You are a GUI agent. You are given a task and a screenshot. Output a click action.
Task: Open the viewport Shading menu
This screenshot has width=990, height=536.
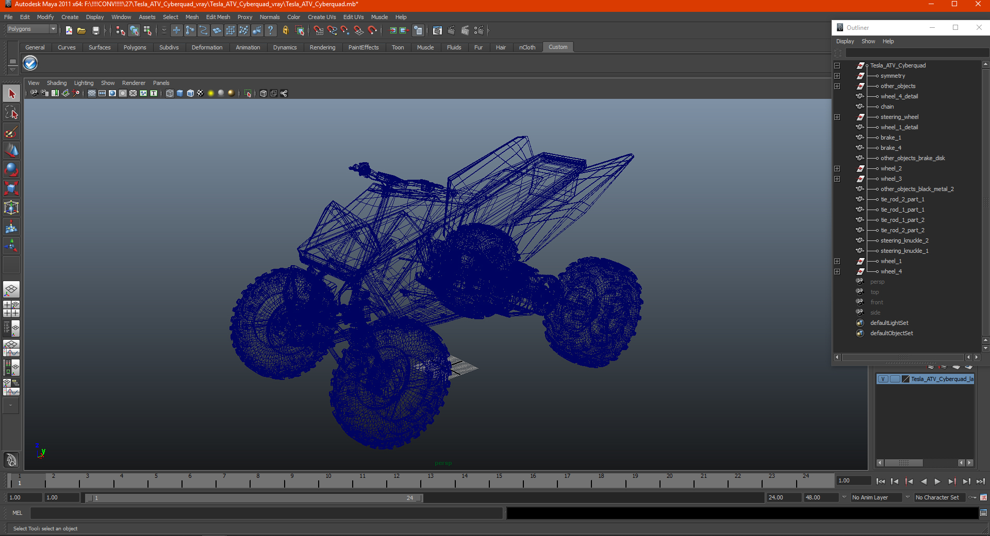(x=57, y=83)
